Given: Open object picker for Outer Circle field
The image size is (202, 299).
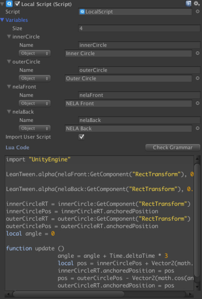Looking at the screenshot, I should point(198,78).
